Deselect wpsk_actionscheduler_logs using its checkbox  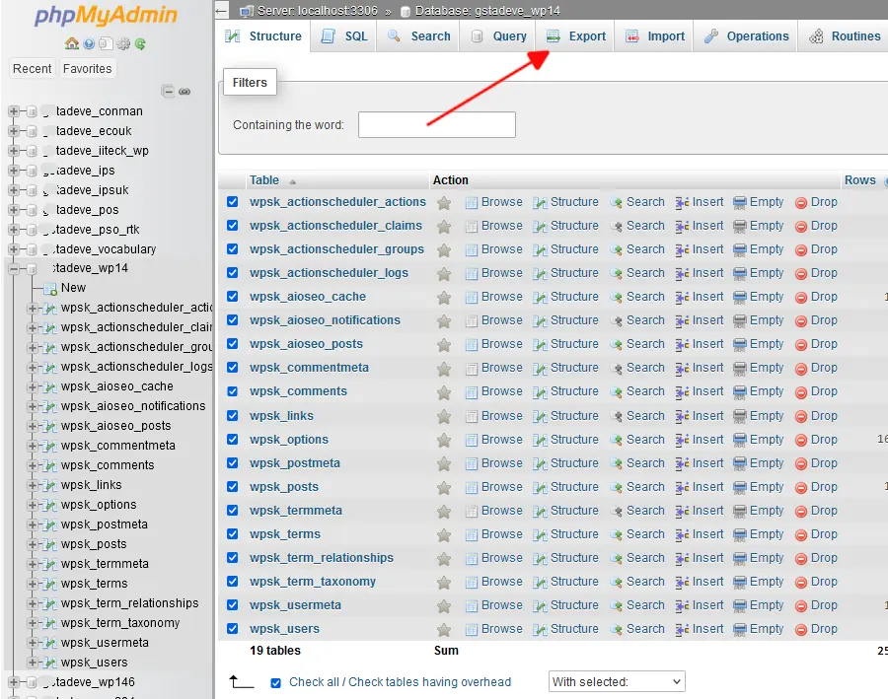232,273
